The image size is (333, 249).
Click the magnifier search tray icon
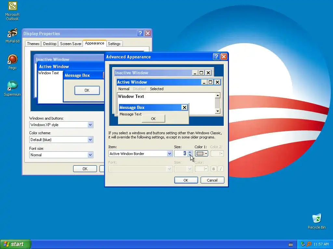[x=309, y=244]
